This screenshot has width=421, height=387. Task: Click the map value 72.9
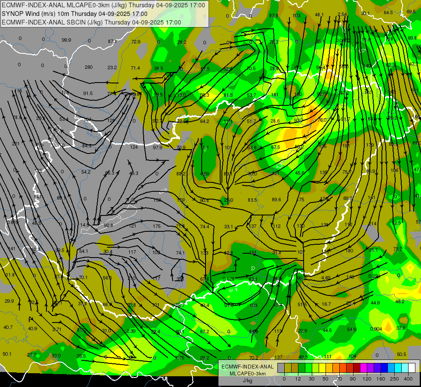136,42
